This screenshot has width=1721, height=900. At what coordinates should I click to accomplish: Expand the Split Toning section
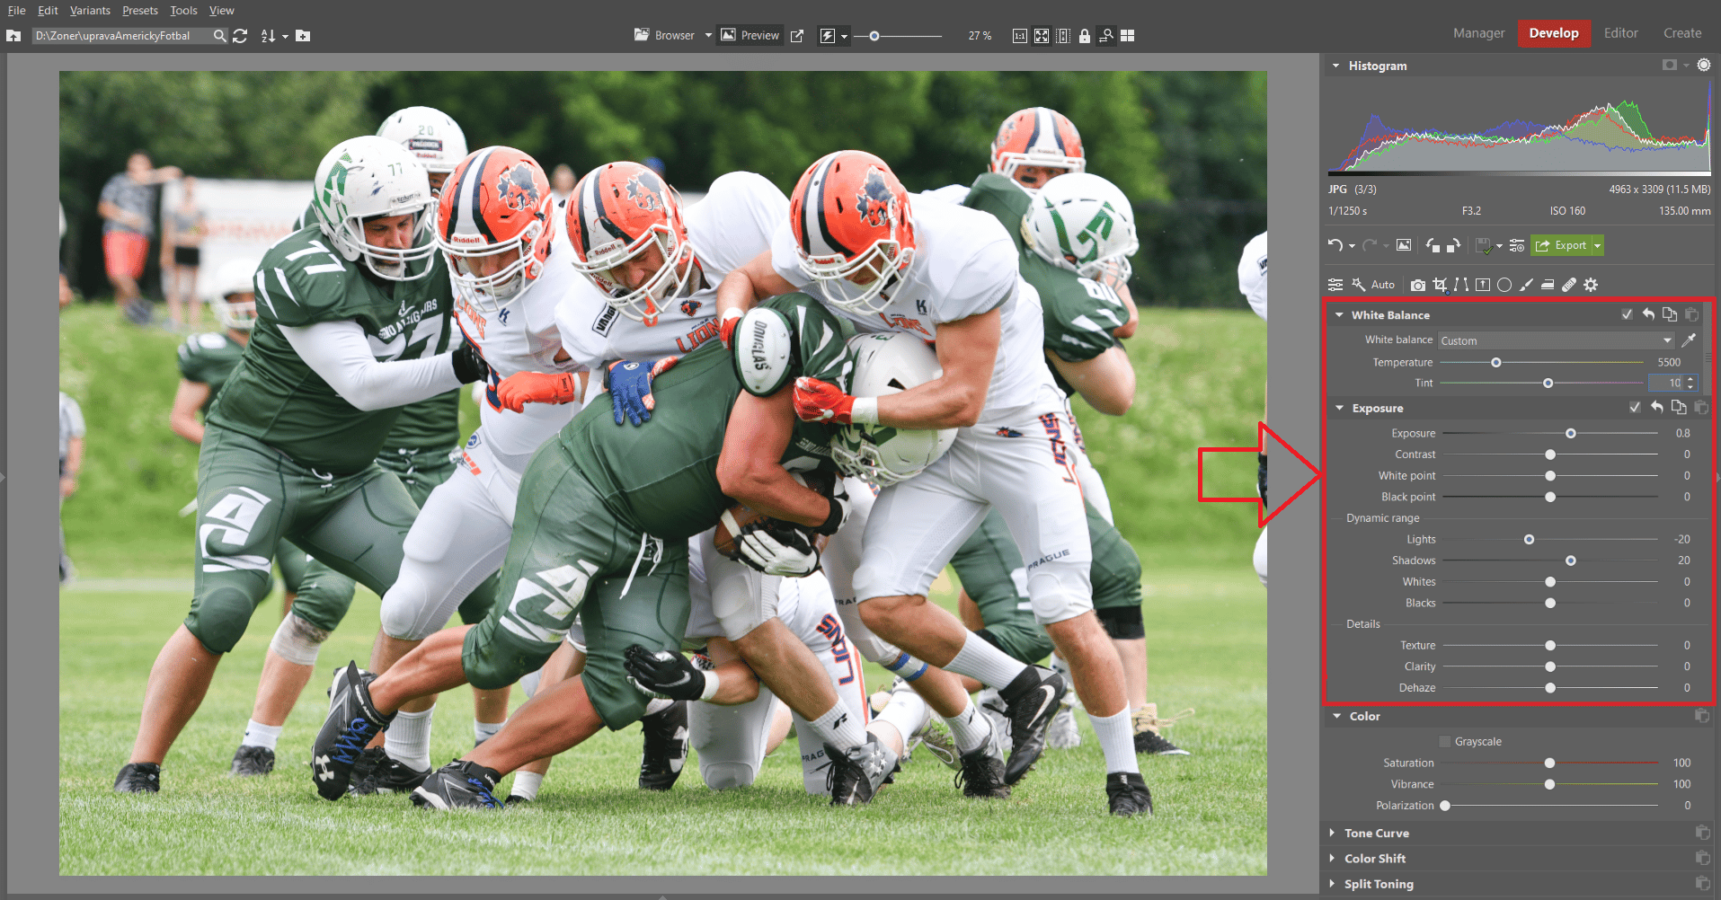pyautogui.click(x=1333, y=884)
